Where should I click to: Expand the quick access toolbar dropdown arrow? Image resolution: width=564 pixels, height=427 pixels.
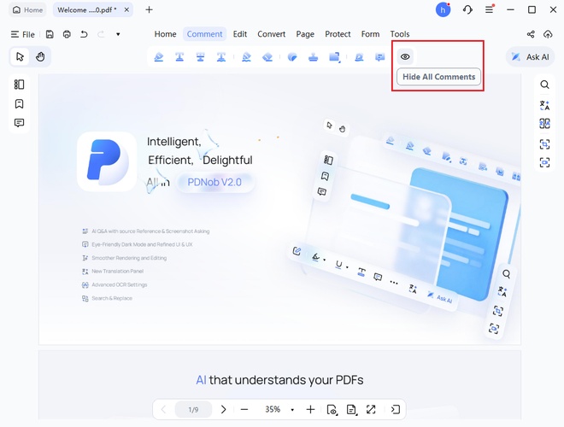[118, 34]
